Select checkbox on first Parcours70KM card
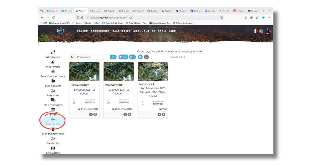 [x=73, y=114]
